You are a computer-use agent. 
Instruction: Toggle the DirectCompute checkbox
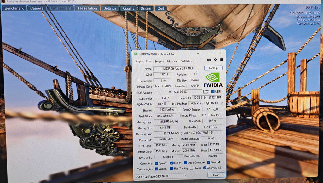186,163
